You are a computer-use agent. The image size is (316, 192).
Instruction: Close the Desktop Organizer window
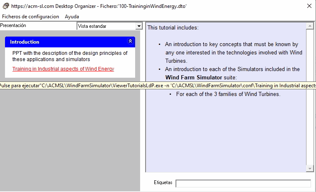(x=309, y=6)
